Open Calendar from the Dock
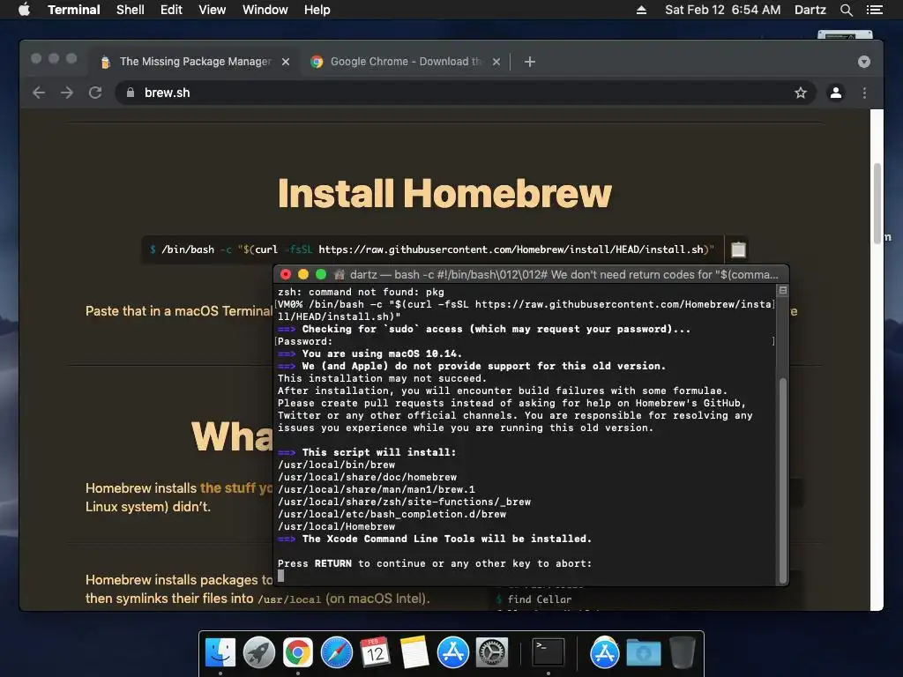 point(376,652)
